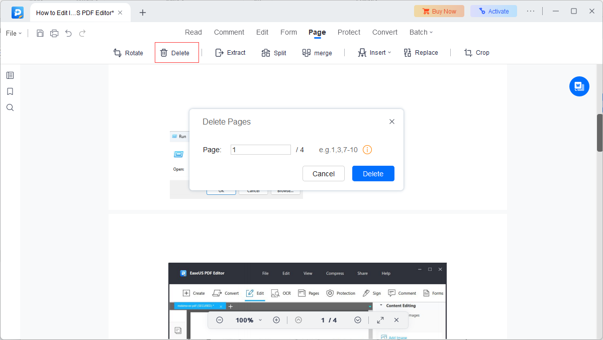This screenshot has width=603, height=340.
Task: Click the EaseUS PDF Editor app logo
Action: click(18, 12)
